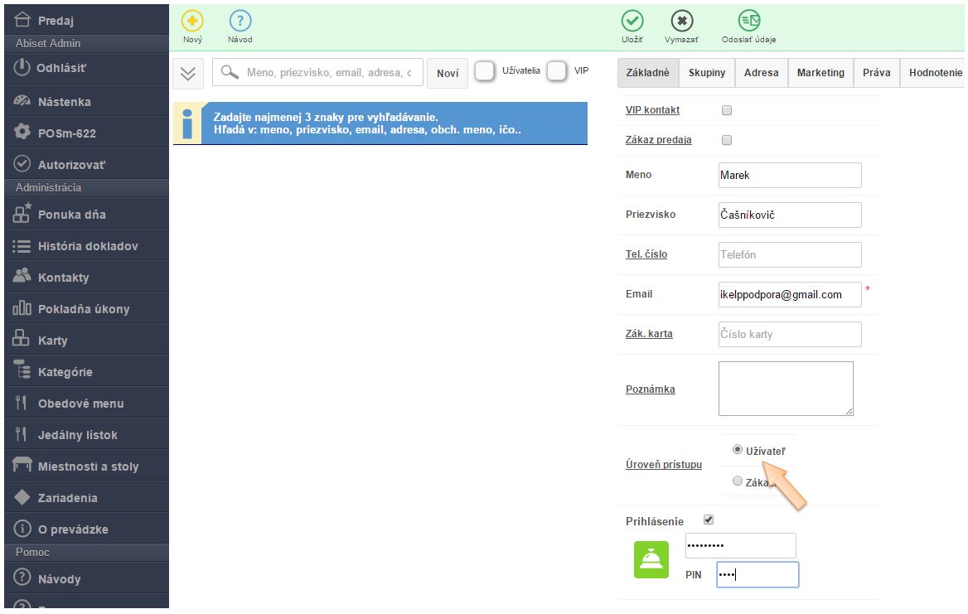The height and width of the screenshot is (614, 968).
Task: Click the contact search input field
Action: coord(327,73)
